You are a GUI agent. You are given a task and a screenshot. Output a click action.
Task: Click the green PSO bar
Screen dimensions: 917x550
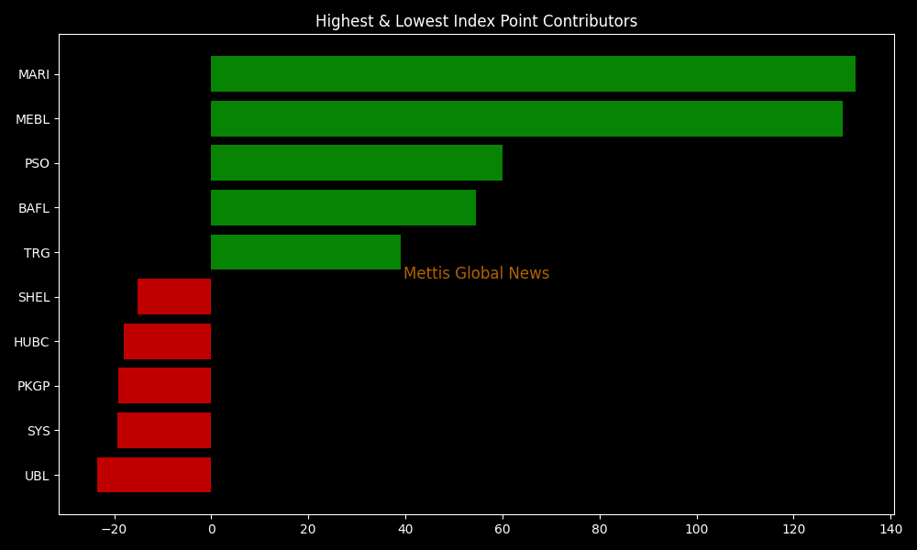click(357, 162)
